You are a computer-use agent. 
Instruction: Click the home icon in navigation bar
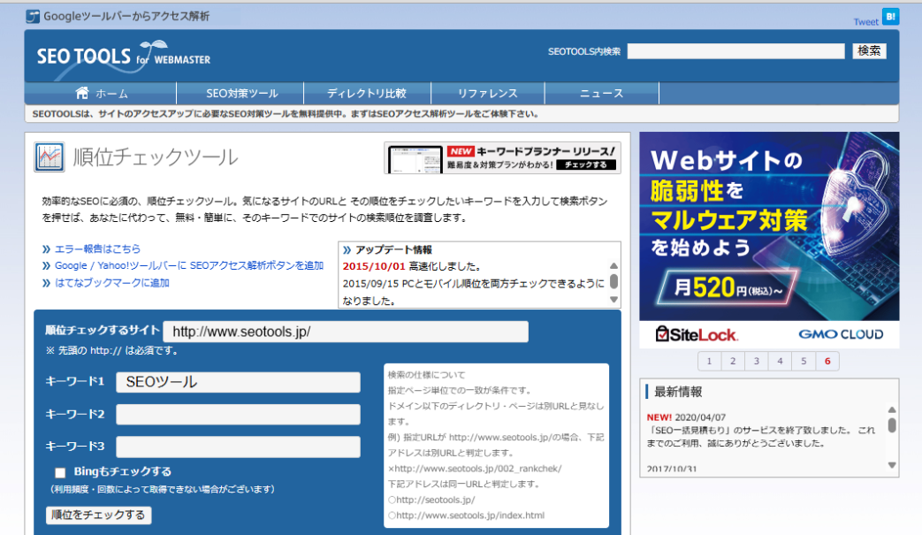coord(82,93)
